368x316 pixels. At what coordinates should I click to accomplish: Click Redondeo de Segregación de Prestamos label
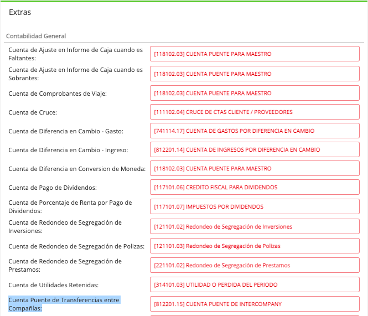point(65,265)
